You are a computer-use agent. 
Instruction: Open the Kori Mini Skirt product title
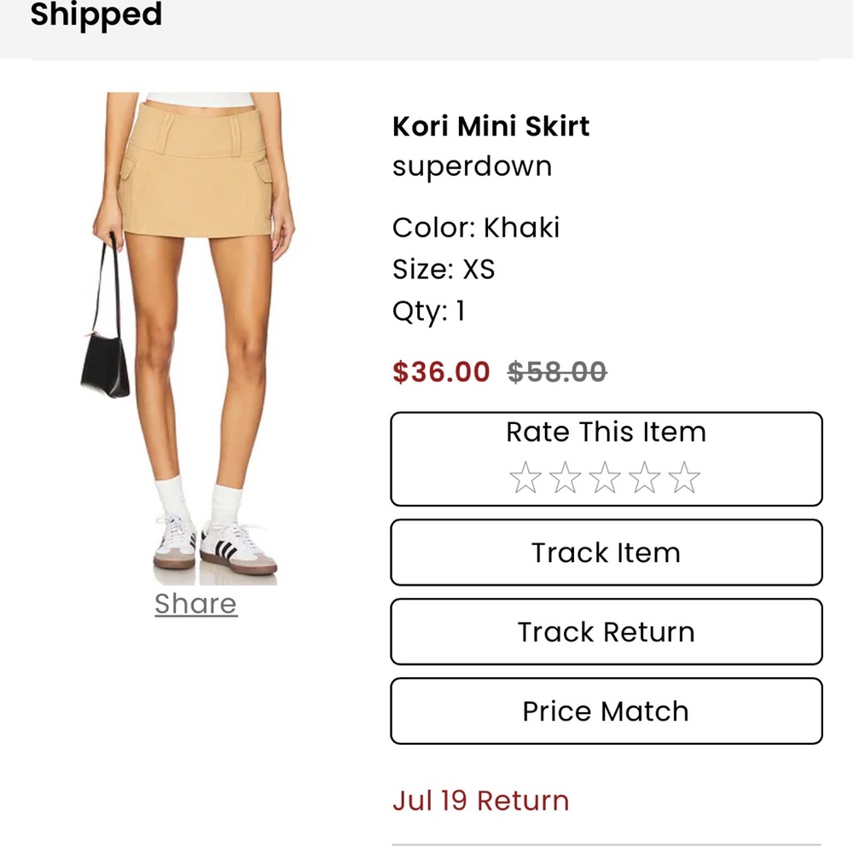pos(490,125)
